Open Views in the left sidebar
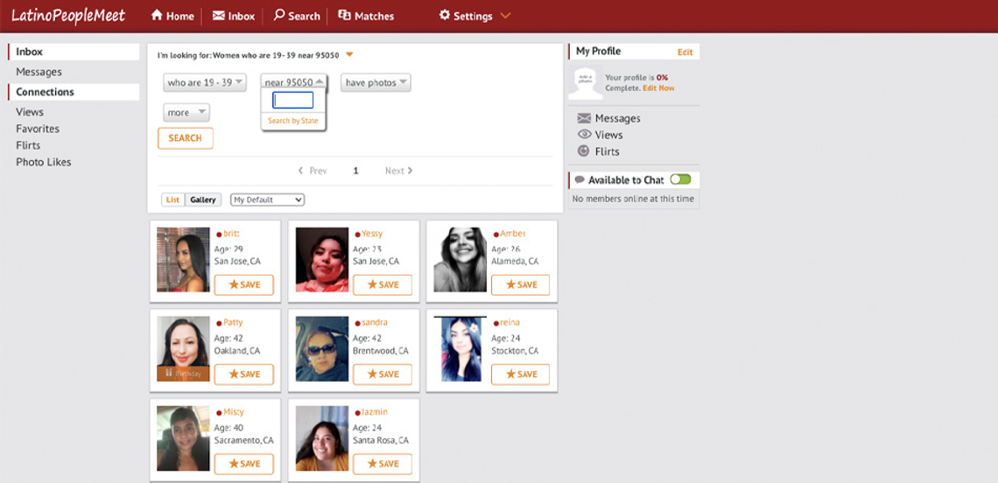The width and height of the screenshot is (998, 483). (30, 112)
